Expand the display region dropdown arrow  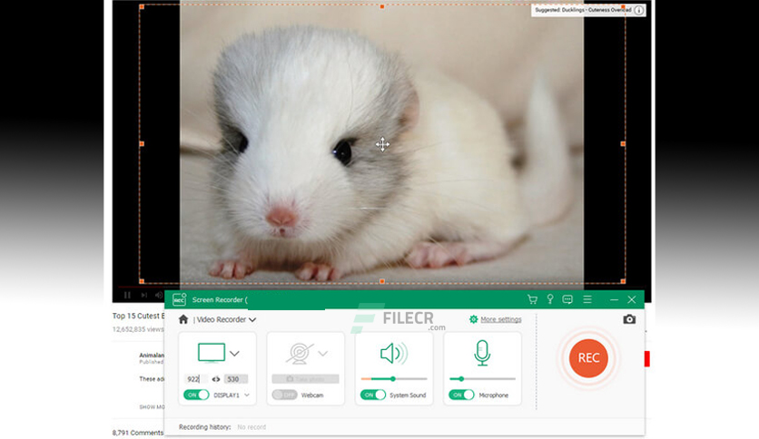click(234, 354)
